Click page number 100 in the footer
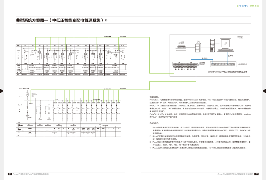 coord(256,174)
